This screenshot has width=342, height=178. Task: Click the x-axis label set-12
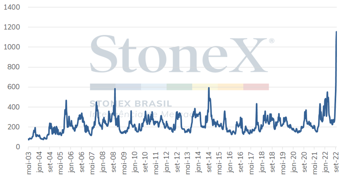pyautogui.click(x=177, y=162)
